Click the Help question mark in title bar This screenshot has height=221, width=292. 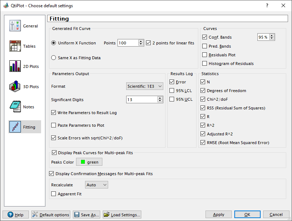pyautogui.click(x=267, y=6)
